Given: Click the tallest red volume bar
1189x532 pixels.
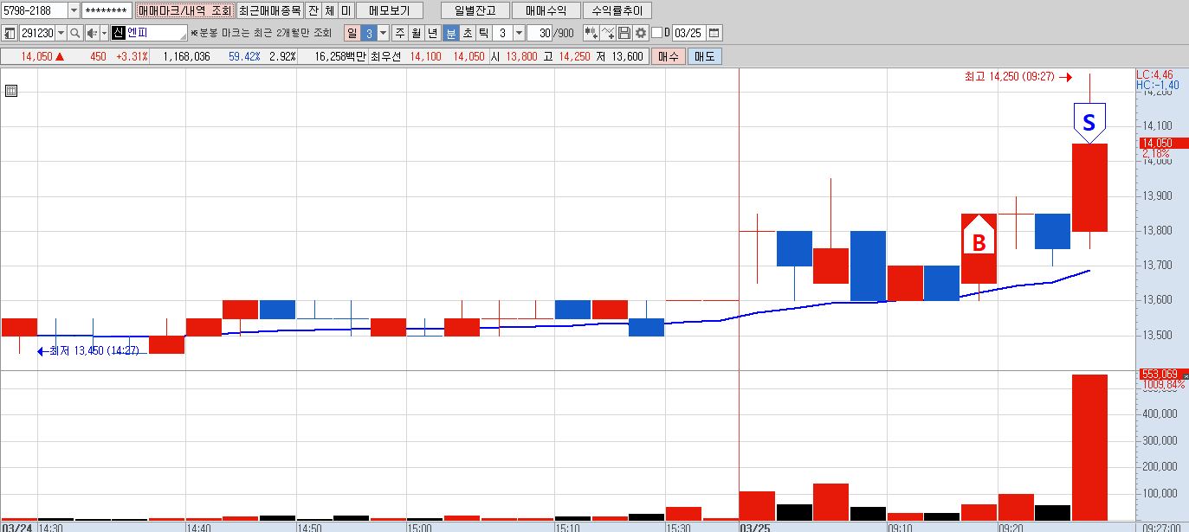Looking at the screenshot, I should click(1089, 447).
